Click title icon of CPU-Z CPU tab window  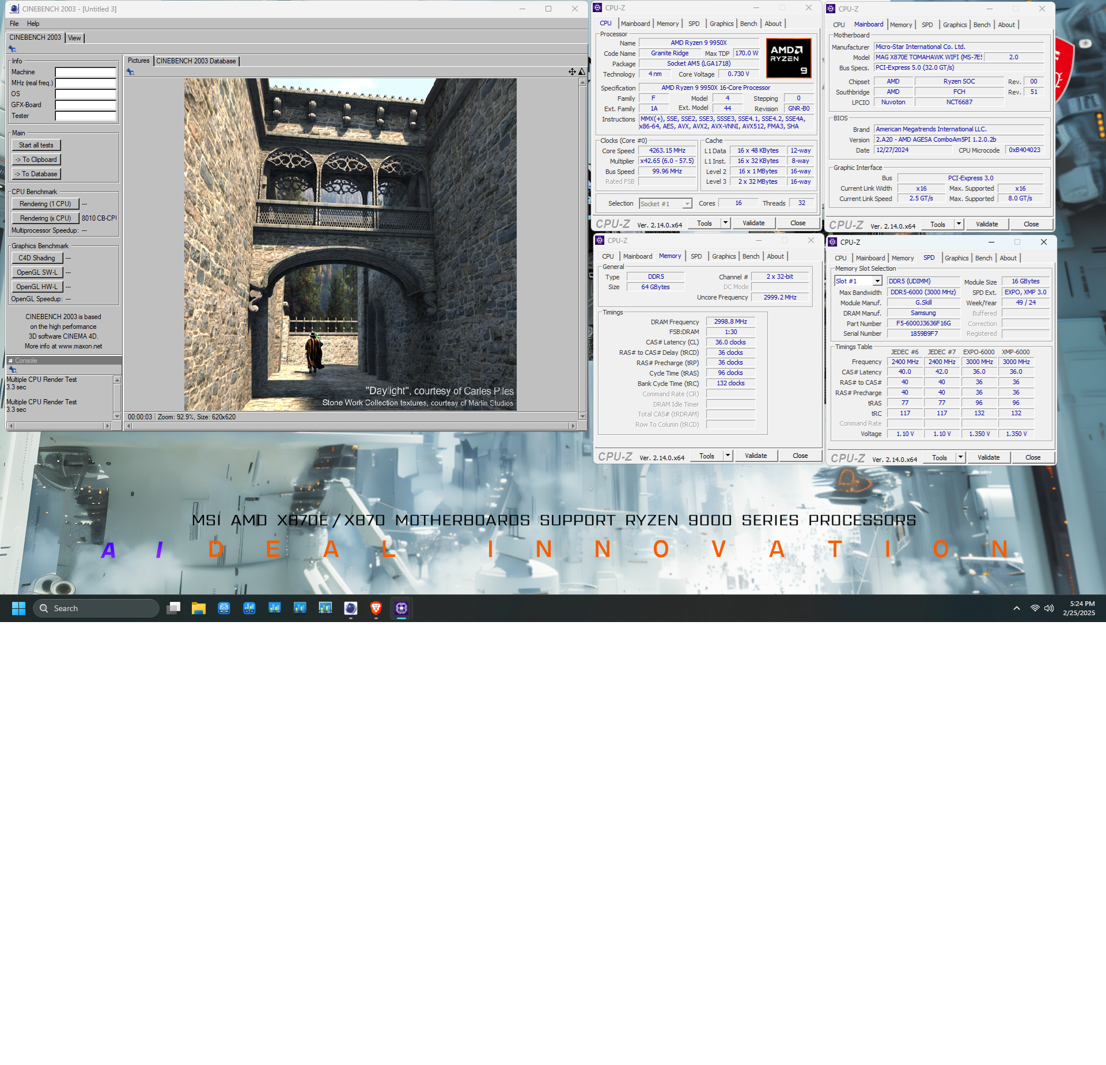point(598,8)
